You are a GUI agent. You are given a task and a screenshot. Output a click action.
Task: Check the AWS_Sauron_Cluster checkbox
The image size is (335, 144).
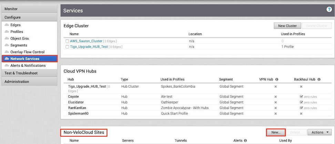pyautogui.click(x=68, y=41)
